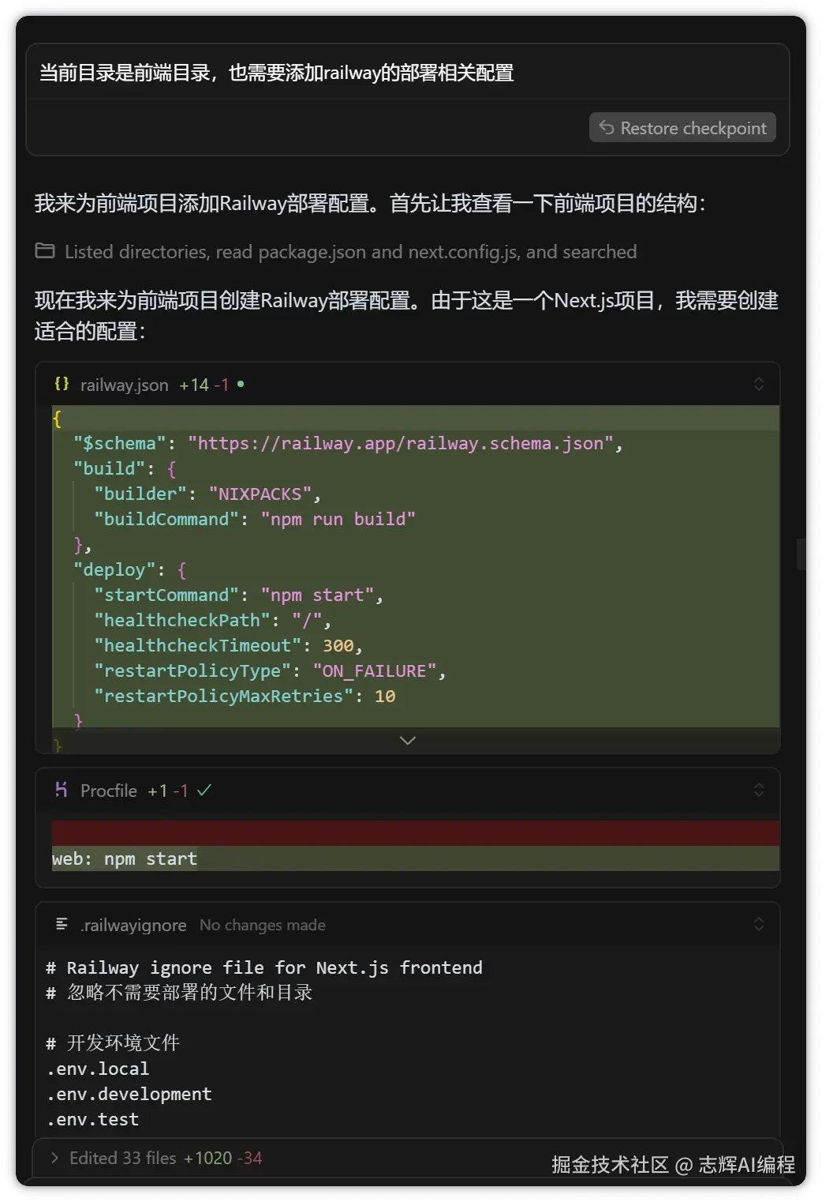Open the Listed directories activity summary

pos(350,252)
